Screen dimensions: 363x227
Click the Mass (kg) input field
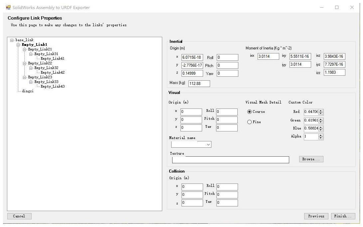point(199,84)
